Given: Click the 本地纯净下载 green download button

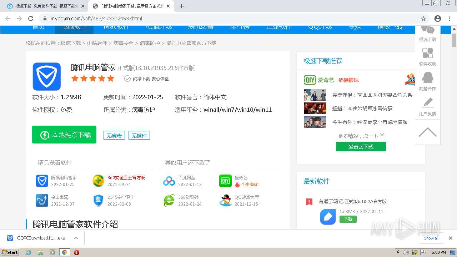Looking at the screenshot, I should click(64, 135).
